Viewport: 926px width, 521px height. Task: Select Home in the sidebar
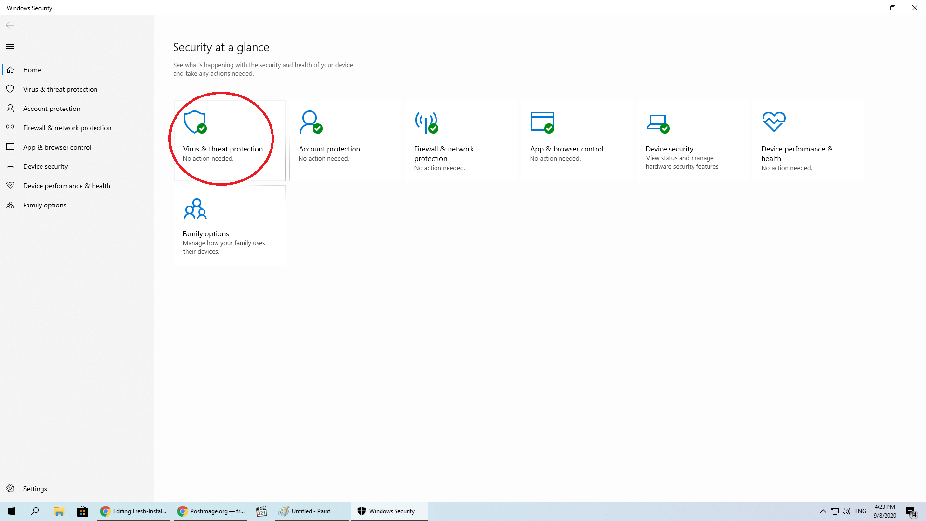coord(32,70)
